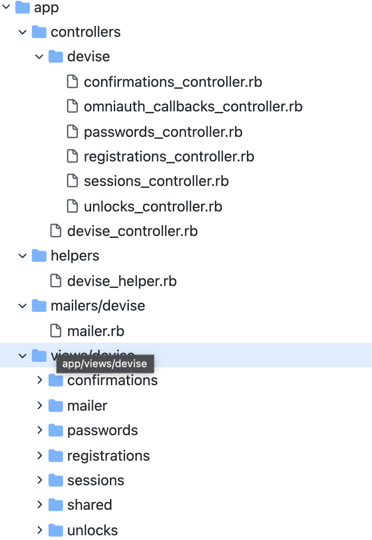Expand the unlocks folder chevron

pos(40,530)
